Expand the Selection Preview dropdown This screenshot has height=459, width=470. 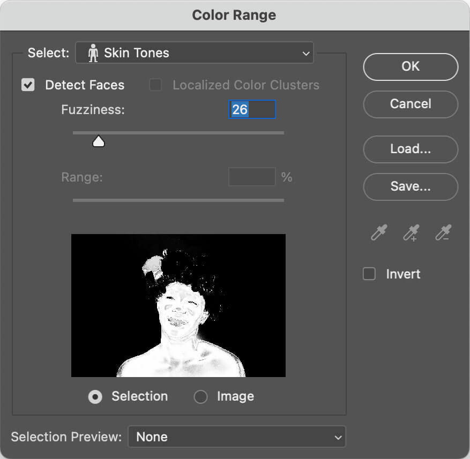click(x=236, y=437)
